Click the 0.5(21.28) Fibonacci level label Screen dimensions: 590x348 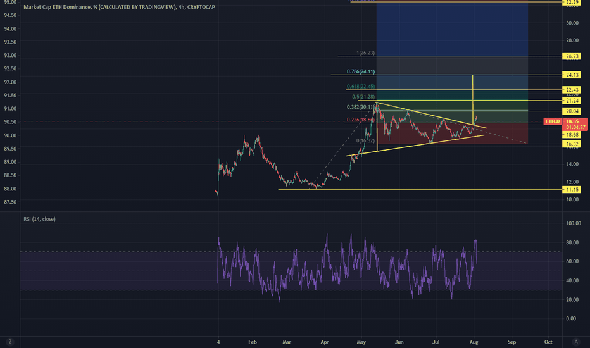click(363, 97)
